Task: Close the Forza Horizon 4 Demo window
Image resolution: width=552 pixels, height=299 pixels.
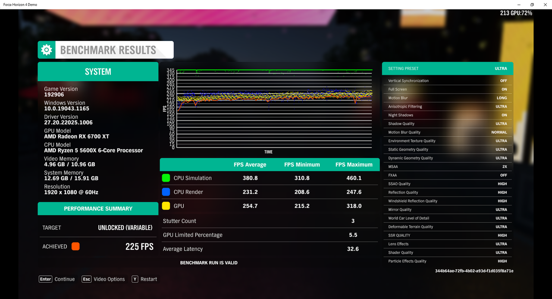Action: 545,4
